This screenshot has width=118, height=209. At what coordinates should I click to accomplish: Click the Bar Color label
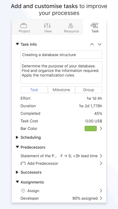click(x=29, y=129)
